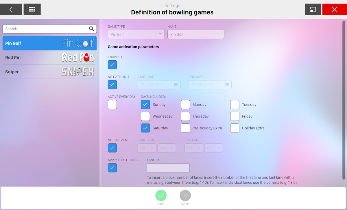Open the Start Date calendar icon

coord(176,85)
